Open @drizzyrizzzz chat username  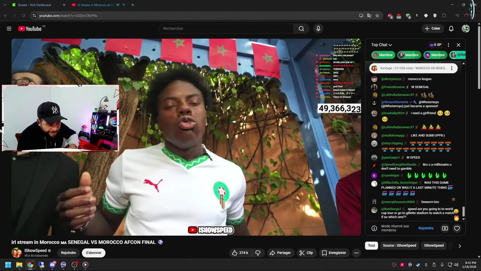391,79
